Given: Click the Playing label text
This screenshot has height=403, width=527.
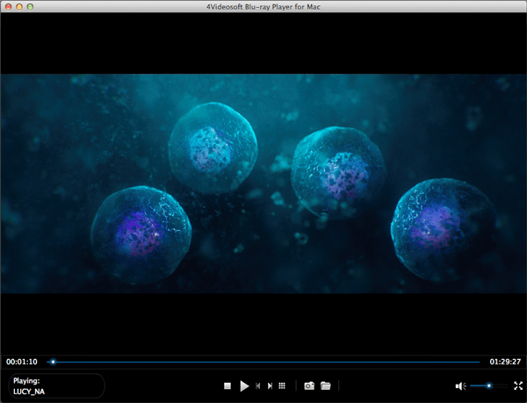Looking at the screenshot, I should pos(27,380).
